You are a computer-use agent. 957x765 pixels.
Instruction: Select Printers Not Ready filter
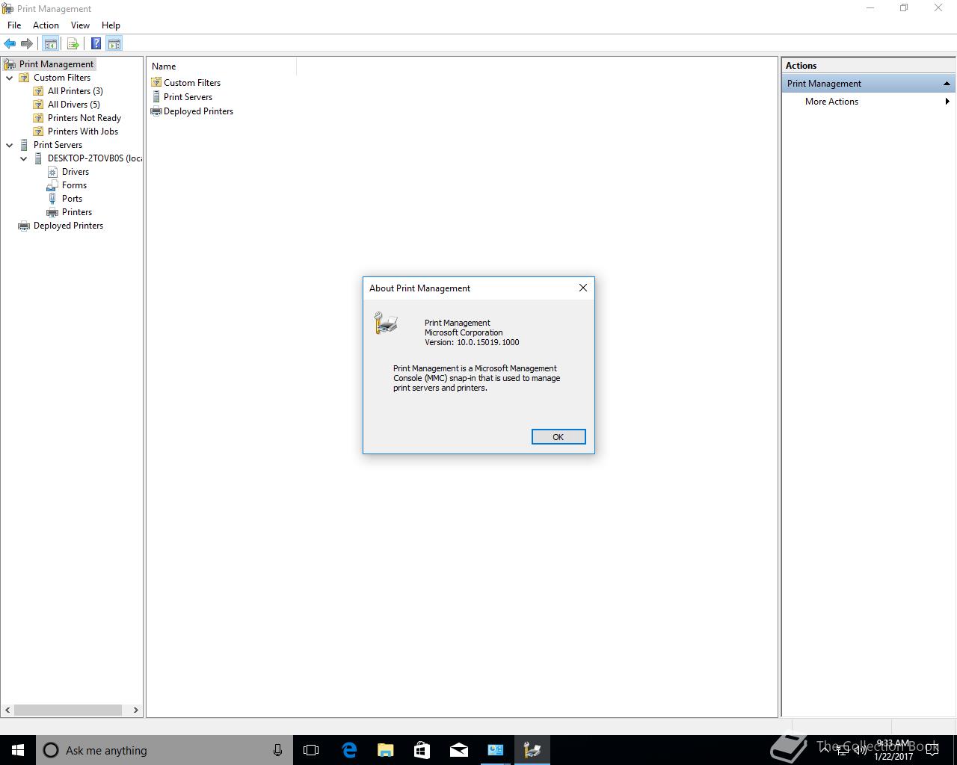tap(84, 118)
